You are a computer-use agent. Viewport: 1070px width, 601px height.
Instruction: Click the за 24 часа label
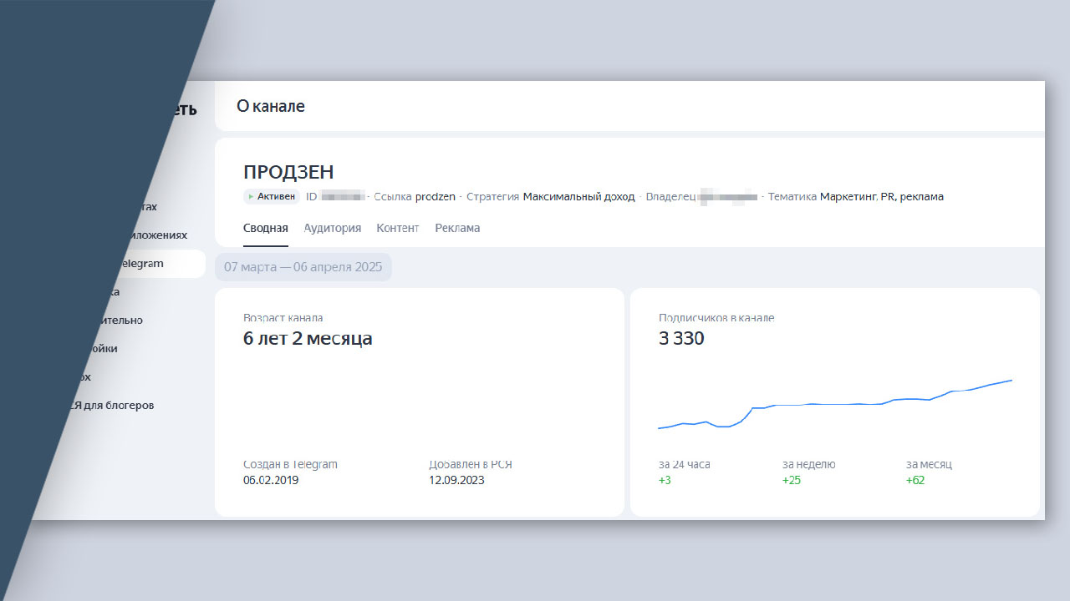pos(684,464)
